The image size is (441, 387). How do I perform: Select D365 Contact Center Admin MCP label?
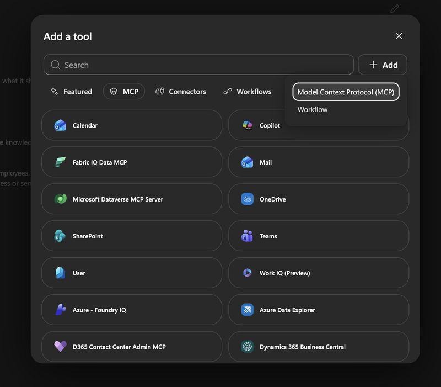tap(119, 347)
